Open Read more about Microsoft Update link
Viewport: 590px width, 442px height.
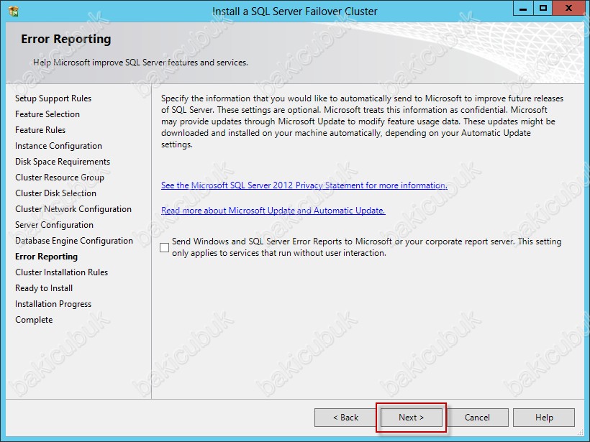click(x=273, y=211)
